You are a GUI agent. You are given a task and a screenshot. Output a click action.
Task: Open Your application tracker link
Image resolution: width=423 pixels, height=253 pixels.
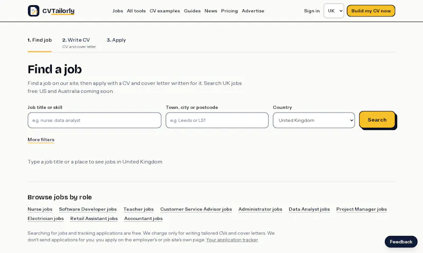pyautogui.click(x=232, y=240)
